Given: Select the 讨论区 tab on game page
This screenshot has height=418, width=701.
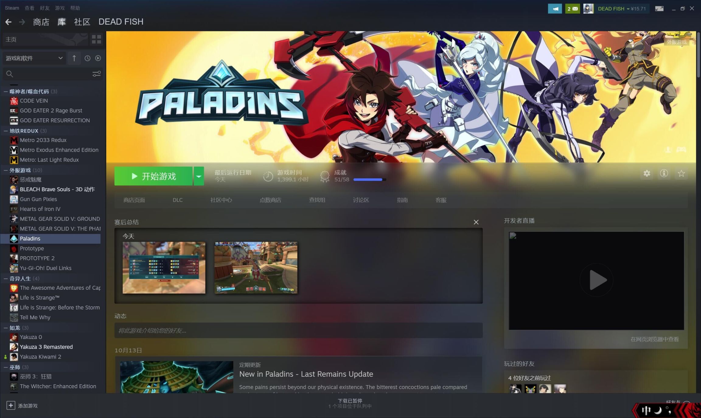Looking at the screenshot, I should (361, 199).
